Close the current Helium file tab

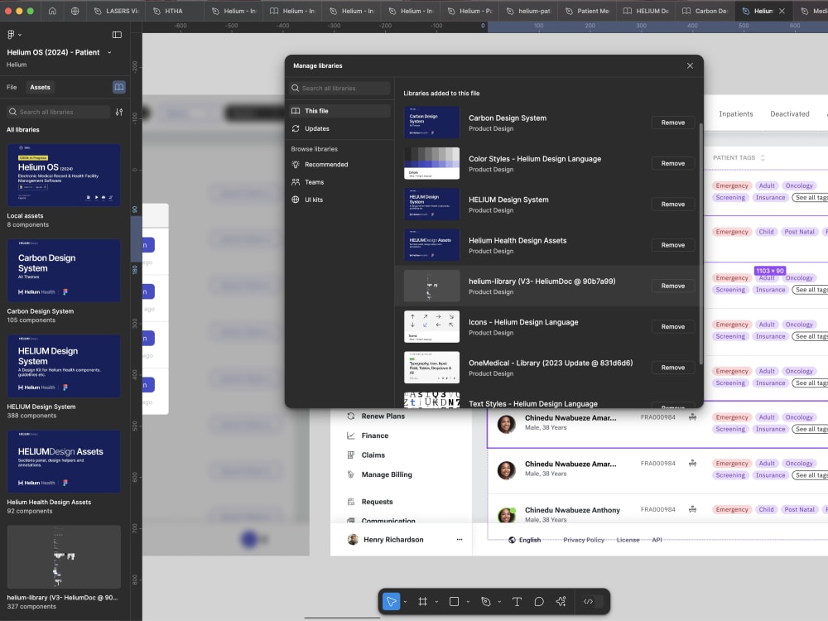782,11
